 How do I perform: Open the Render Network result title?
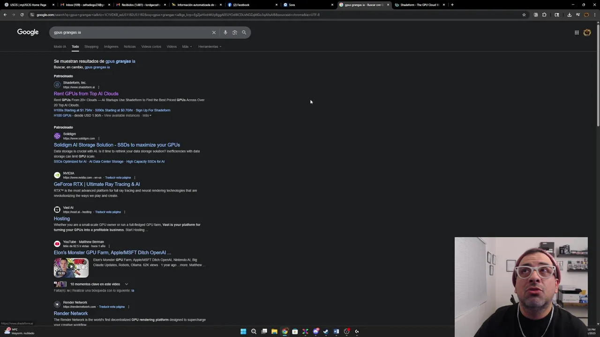click(x=71, y=314)
